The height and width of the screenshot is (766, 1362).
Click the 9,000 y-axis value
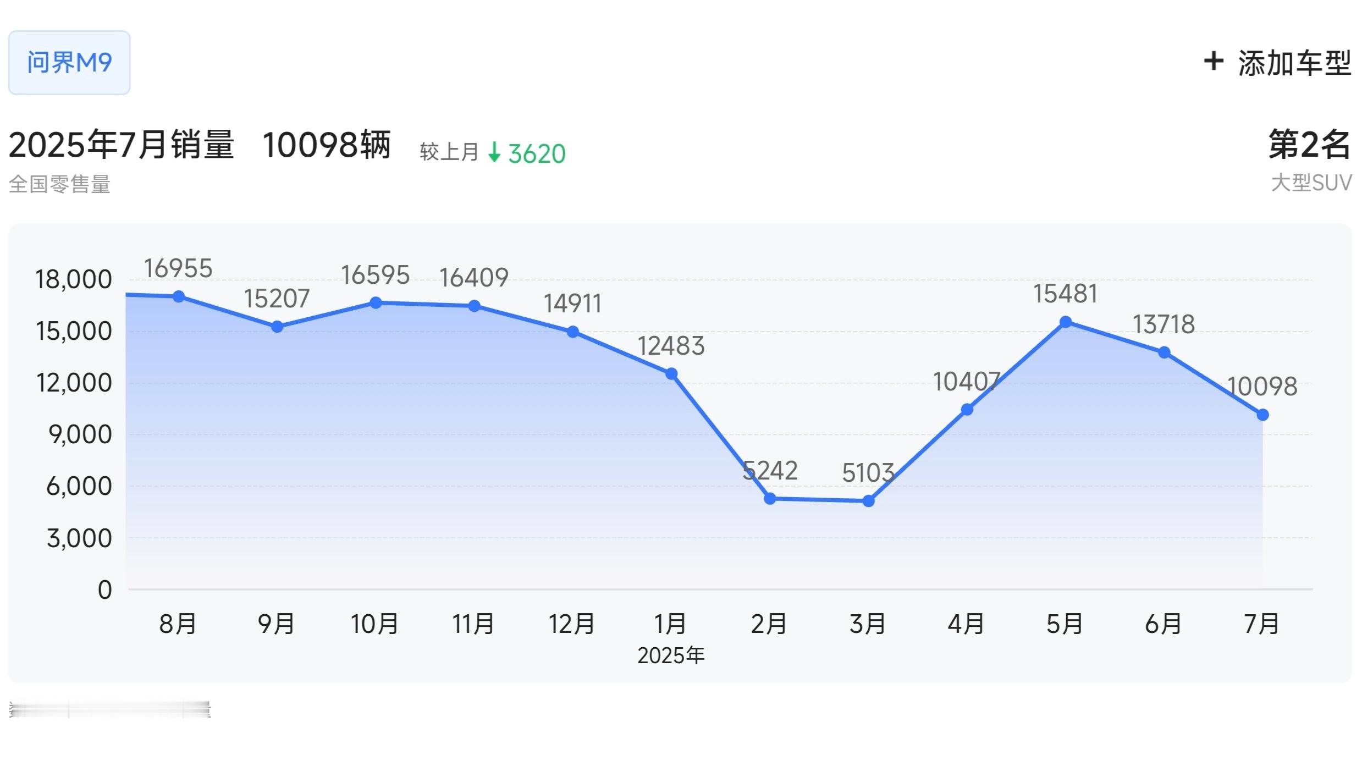(80, 435)
